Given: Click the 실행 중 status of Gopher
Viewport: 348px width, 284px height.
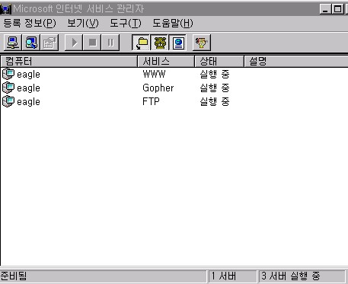Looking at the screenshot, I should click(x=215, y=88).
